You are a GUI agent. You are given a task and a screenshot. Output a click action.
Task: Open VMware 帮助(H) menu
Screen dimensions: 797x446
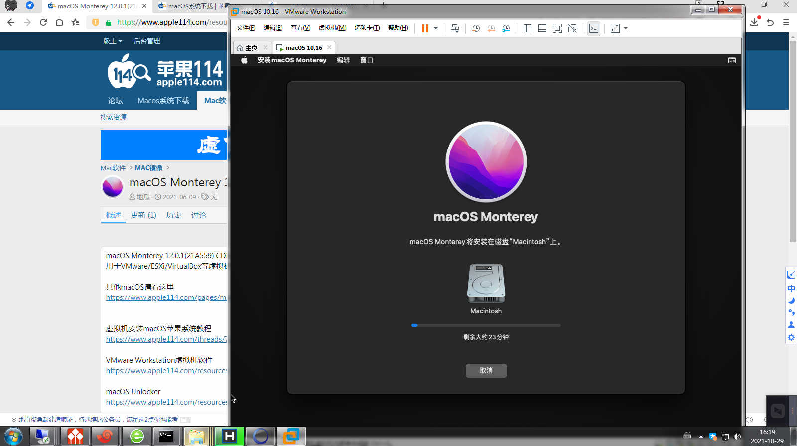pos(398,28)
